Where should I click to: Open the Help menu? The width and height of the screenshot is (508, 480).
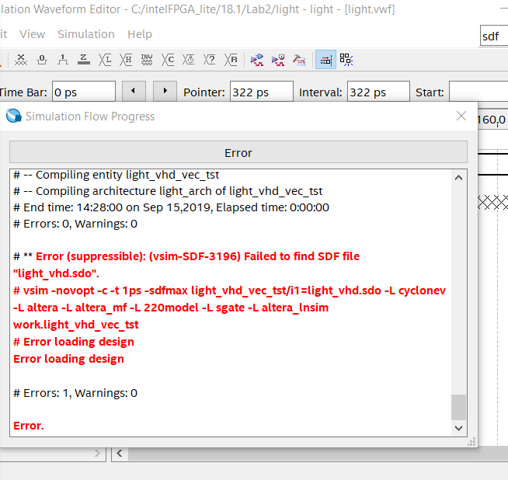pyautogui.click(x=140, y=34)
